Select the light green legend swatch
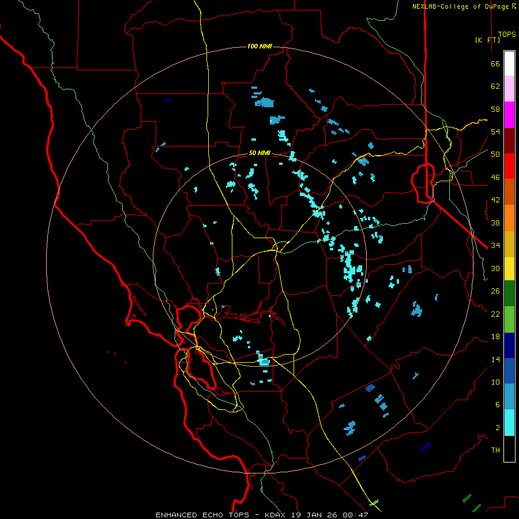This screenshot has width=519, height=519. [x=509, y=319]
